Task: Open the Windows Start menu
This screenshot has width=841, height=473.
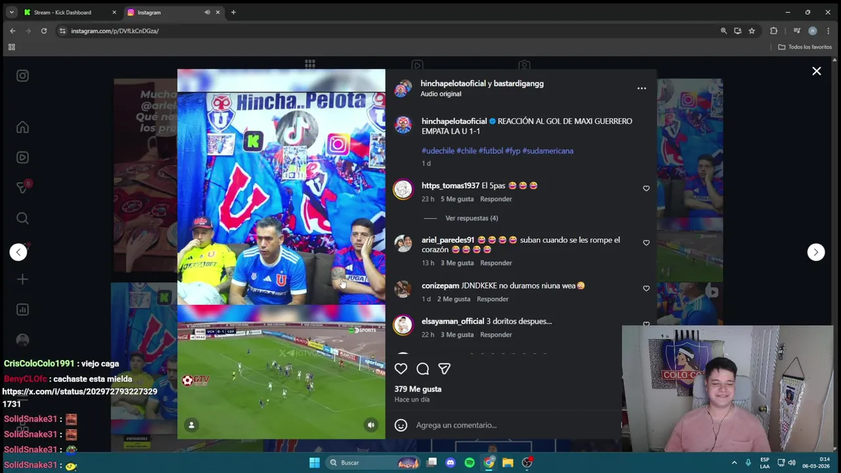Action: click(314, 462)
